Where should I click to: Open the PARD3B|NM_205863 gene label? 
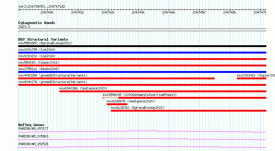coord(33,136)
